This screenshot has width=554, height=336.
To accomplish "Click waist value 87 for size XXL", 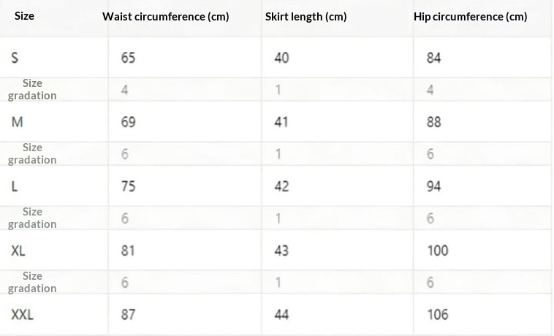I will pyautogui.click(x=128, y=315).
